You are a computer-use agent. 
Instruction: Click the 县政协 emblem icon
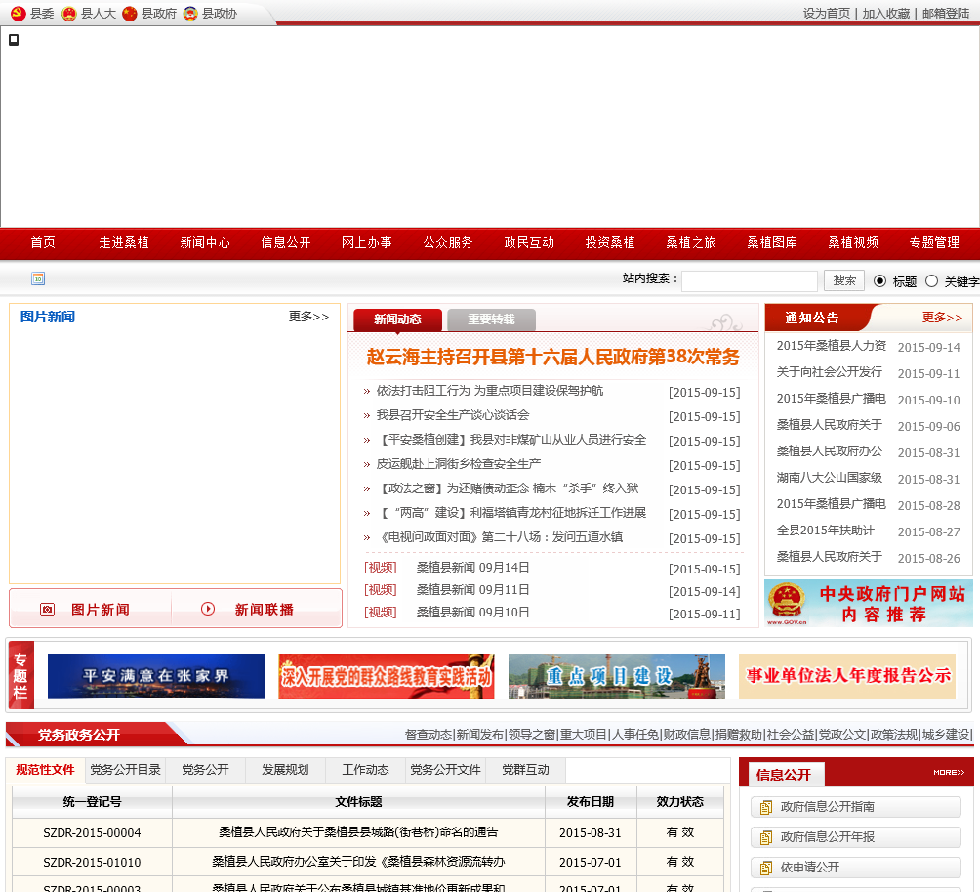190,13
